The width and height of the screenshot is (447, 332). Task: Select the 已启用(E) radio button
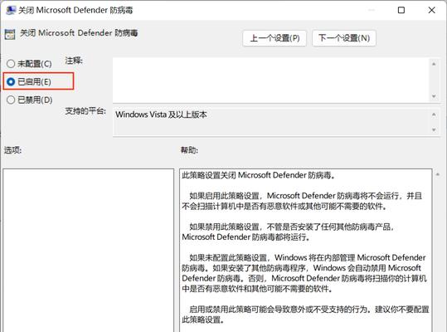pyautogui.click(x=11, y=82)
